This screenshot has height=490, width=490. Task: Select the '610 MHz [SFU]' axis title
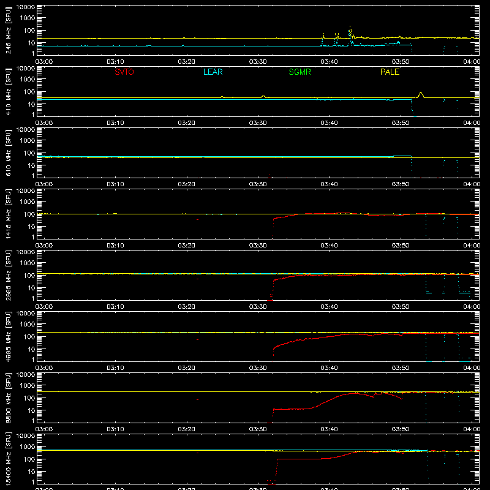coord(8,153)
